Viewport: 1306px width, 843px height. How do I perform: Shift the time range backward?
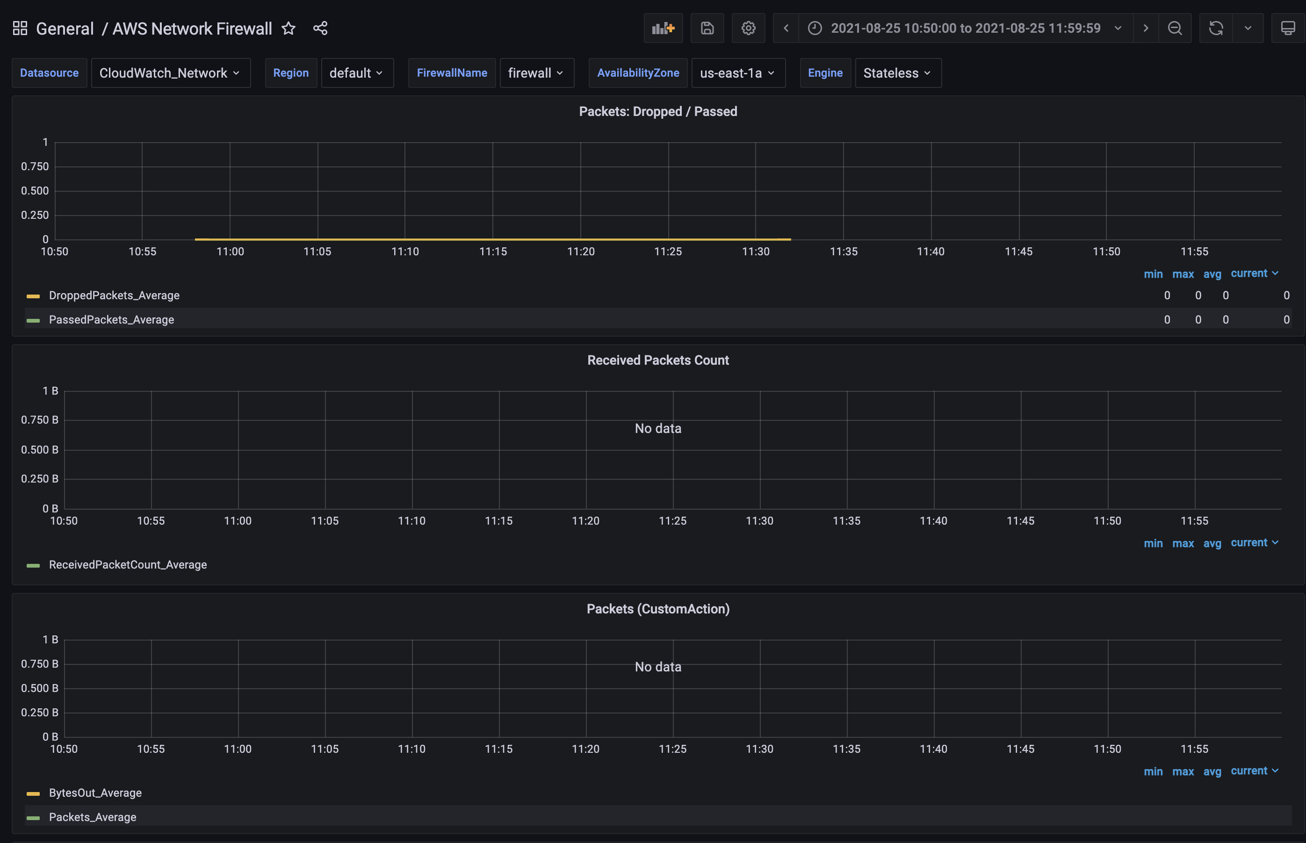tap(786, 28)
